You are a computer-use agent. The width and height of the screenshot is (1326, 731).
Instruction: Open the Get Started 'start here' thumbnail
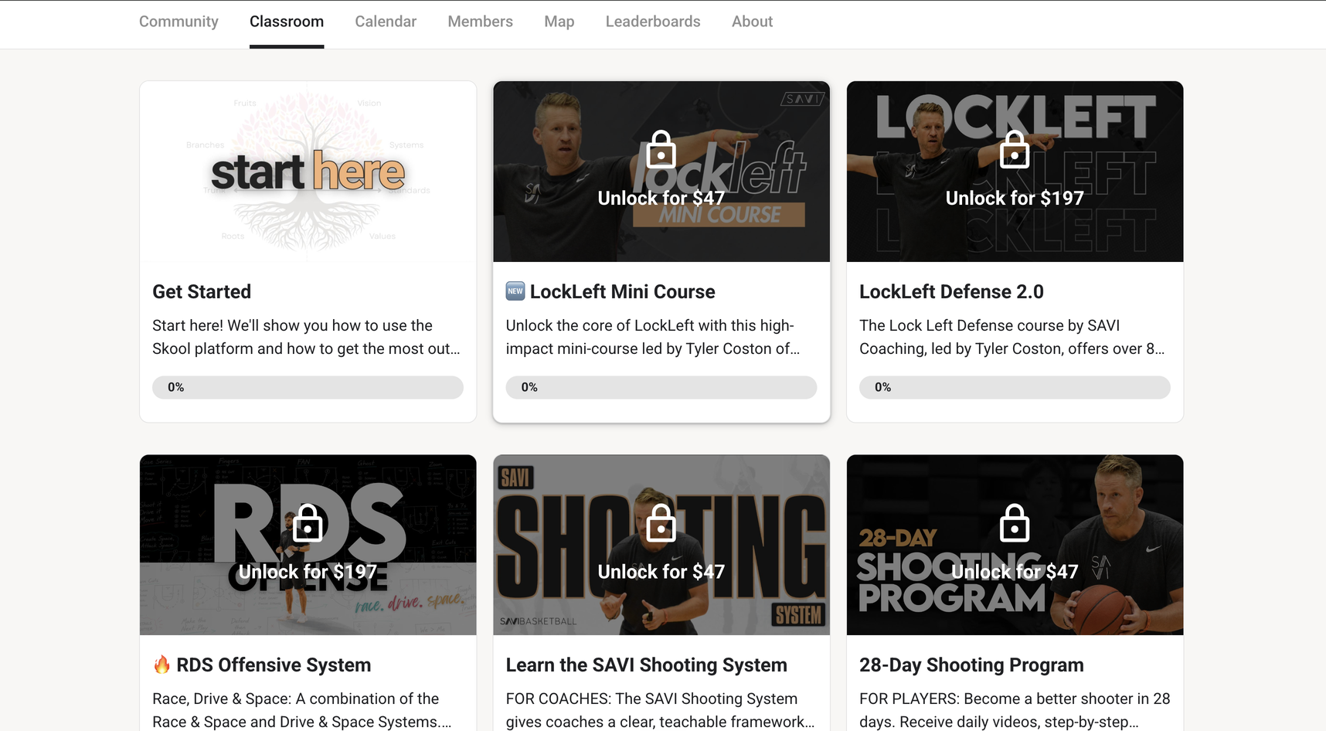coord(308,172)
